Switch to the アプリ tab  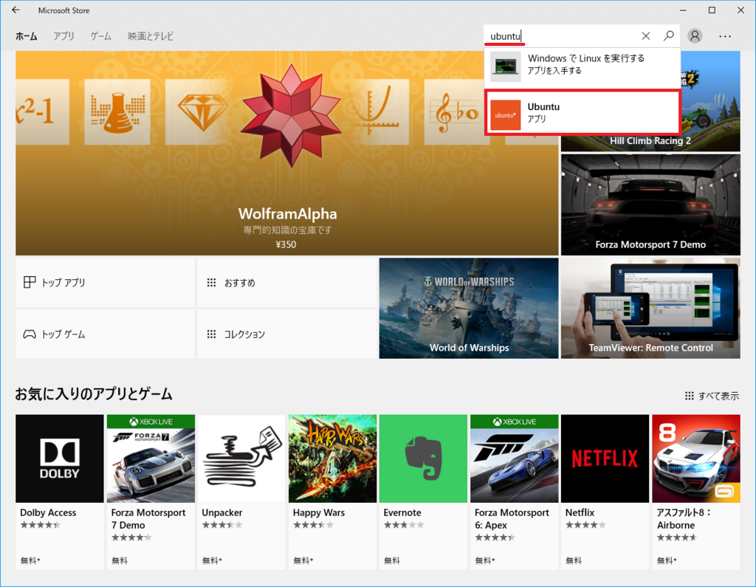point(63,36)
